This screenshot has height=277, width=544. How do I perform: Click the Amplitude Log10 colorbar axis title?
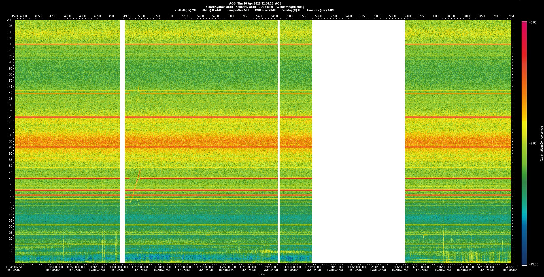pos(541,143)
